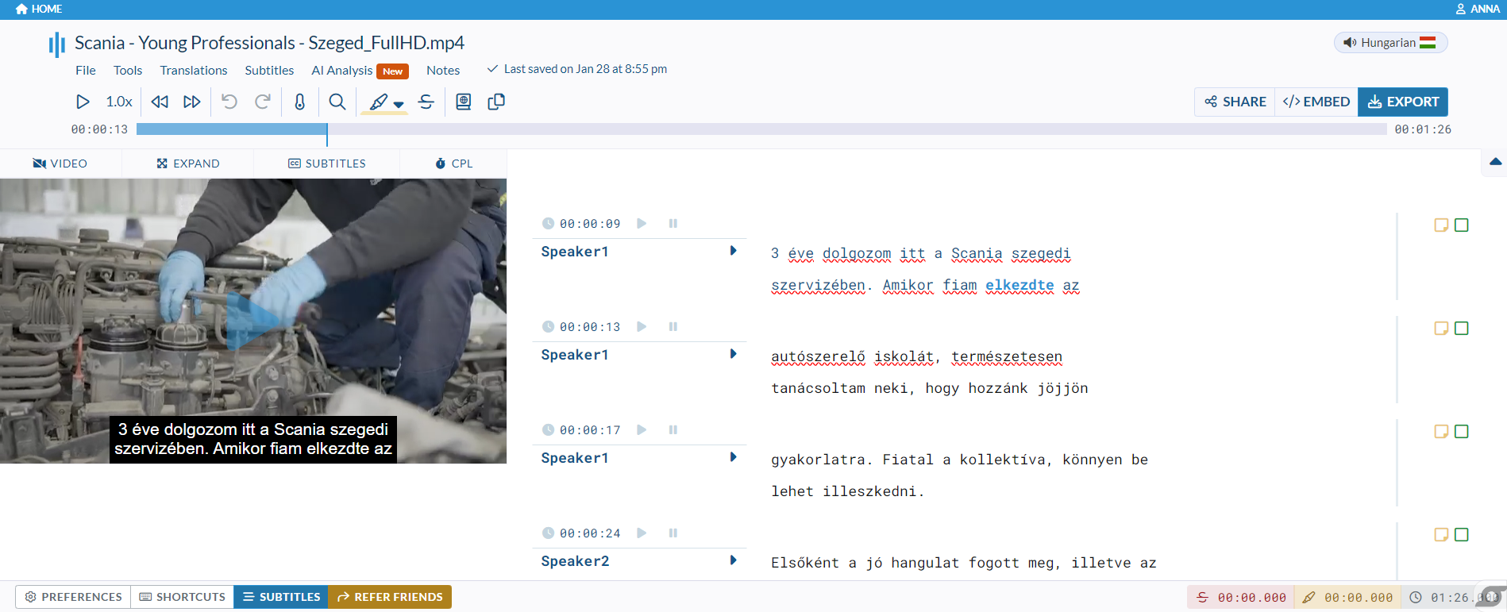Click the word 'elkezdte' in the transcript
1507x612 pixels.
point(1019,285)
